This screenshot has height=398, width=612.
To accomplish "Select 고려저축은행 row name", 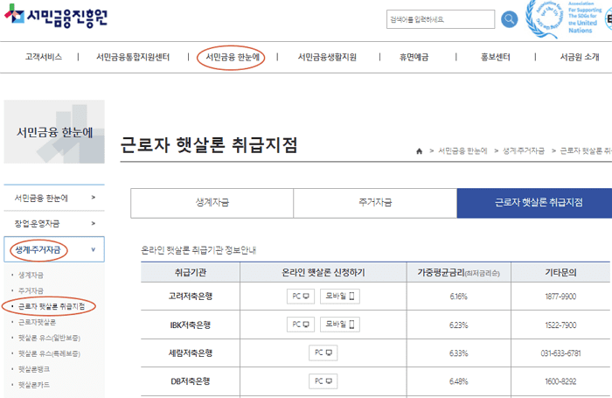I will (191, 297).
